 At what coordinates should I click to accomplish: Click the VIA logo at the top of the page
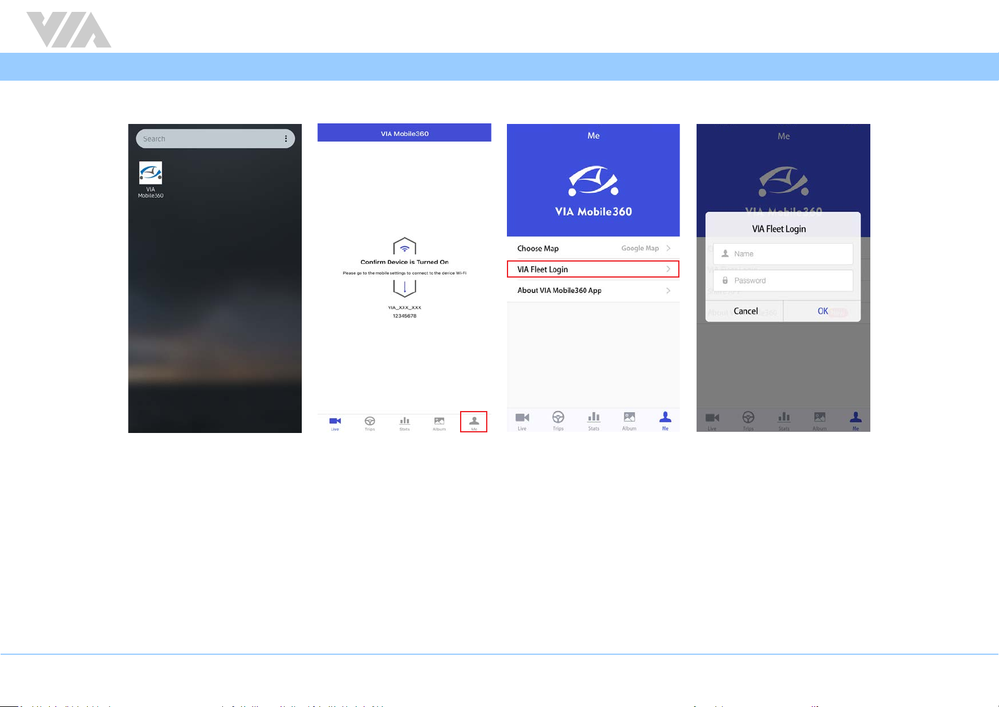click(69, 30)
